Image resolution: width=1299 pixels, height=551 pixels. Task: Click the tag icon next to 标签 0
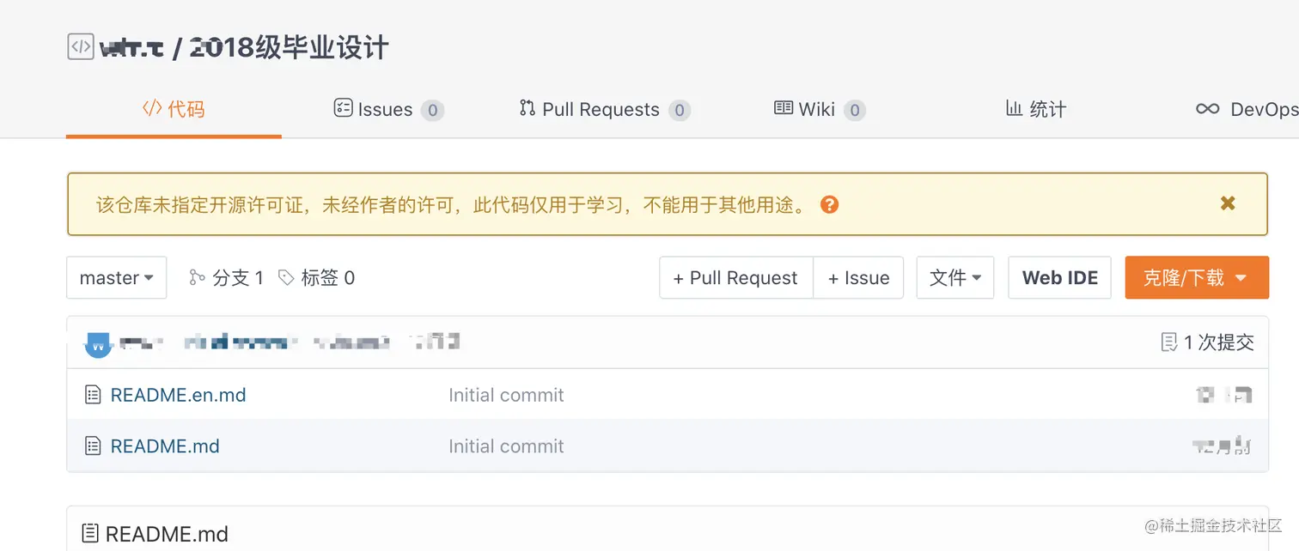pyautogui.click(x=287, y=277)
